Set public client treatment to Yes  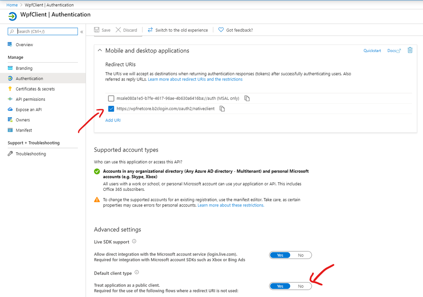[x=280, y=286]
